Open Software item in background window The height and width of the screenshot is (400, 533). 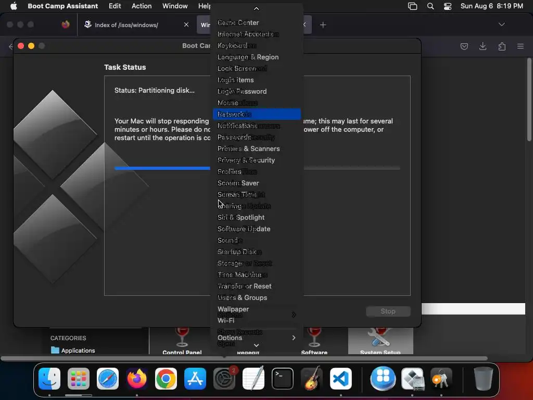pyautogui.click(x=314, y=341)
